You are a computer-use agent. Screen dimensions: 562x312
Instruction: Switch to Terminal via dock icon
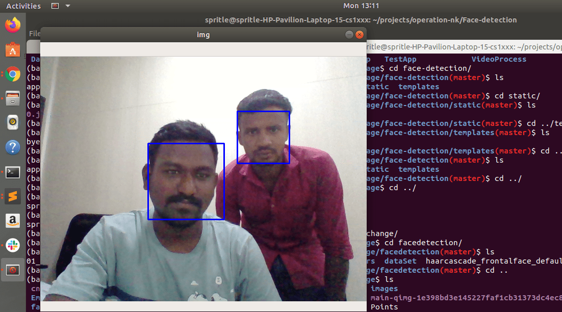pyautogui.click(x=13, y=172)
